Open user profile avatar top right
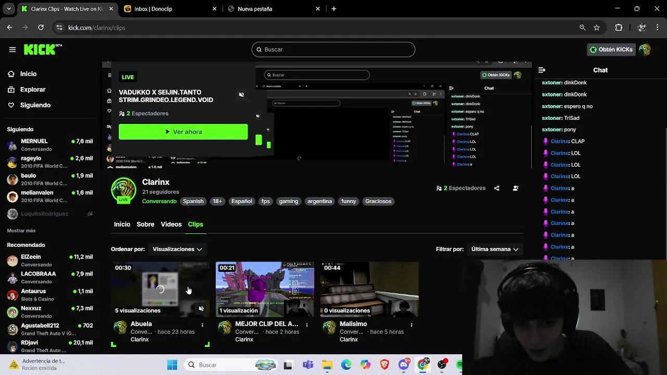This screenshot has width=667, height=375. (645, 49)
